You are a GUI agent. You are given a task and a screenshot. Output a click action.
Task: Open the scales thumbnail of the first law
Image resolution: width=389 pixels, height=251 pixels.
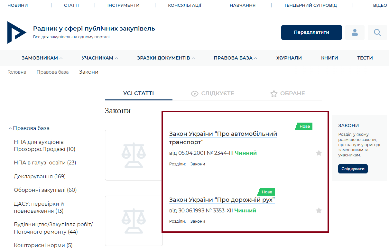point(134,155)
